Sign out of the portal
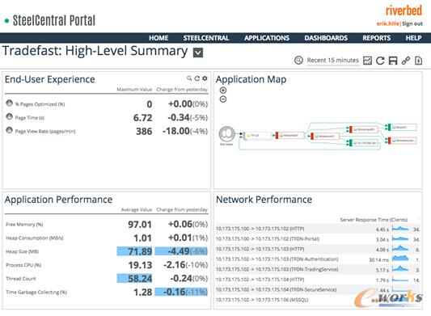The width and height of the screenshot is (431, 316). click(412, 23)
